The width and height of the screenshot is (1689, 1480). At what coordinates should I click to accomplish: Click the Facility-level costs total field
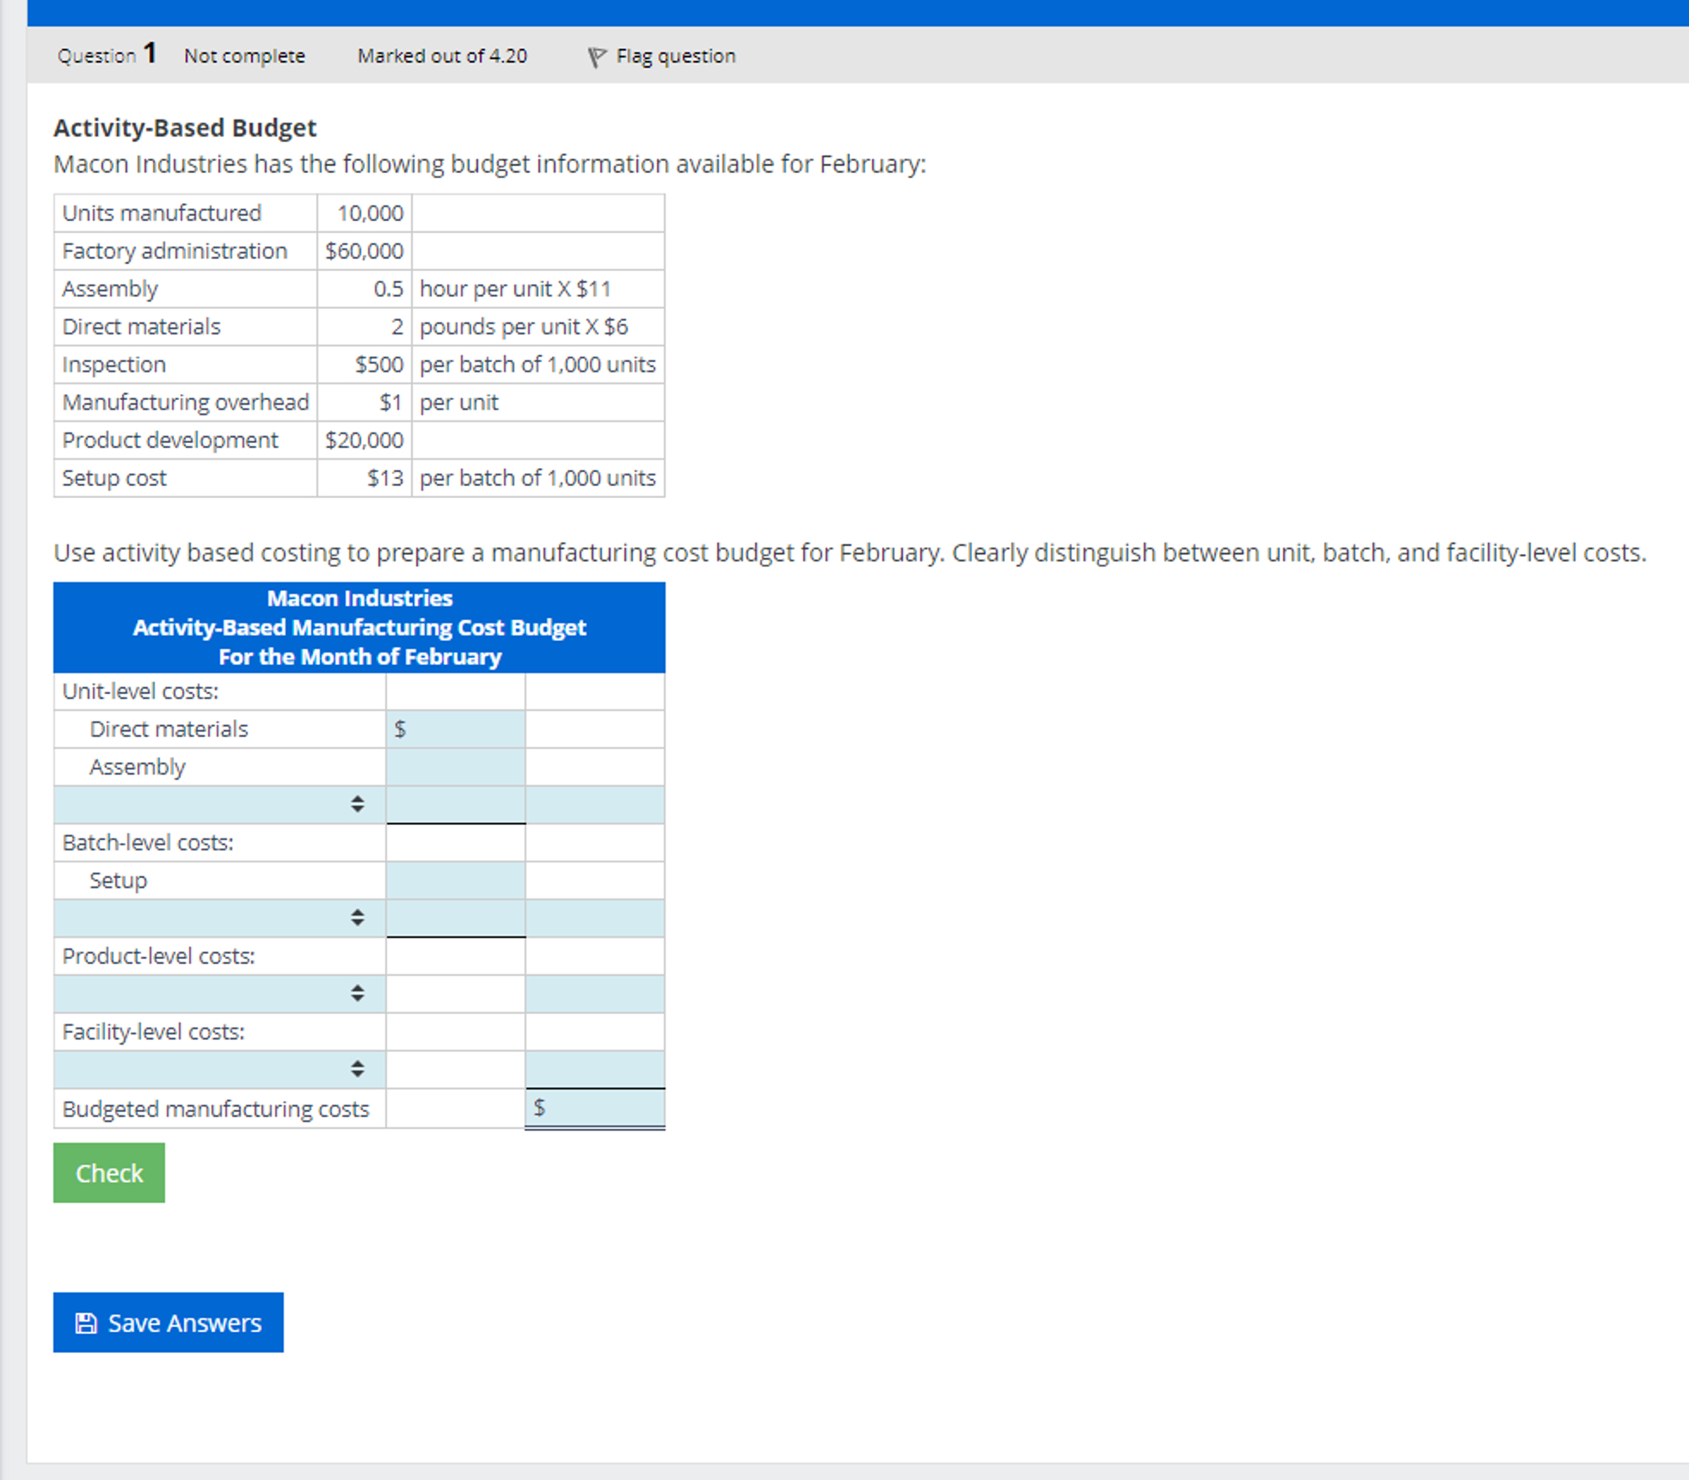tap(595, 1069)
